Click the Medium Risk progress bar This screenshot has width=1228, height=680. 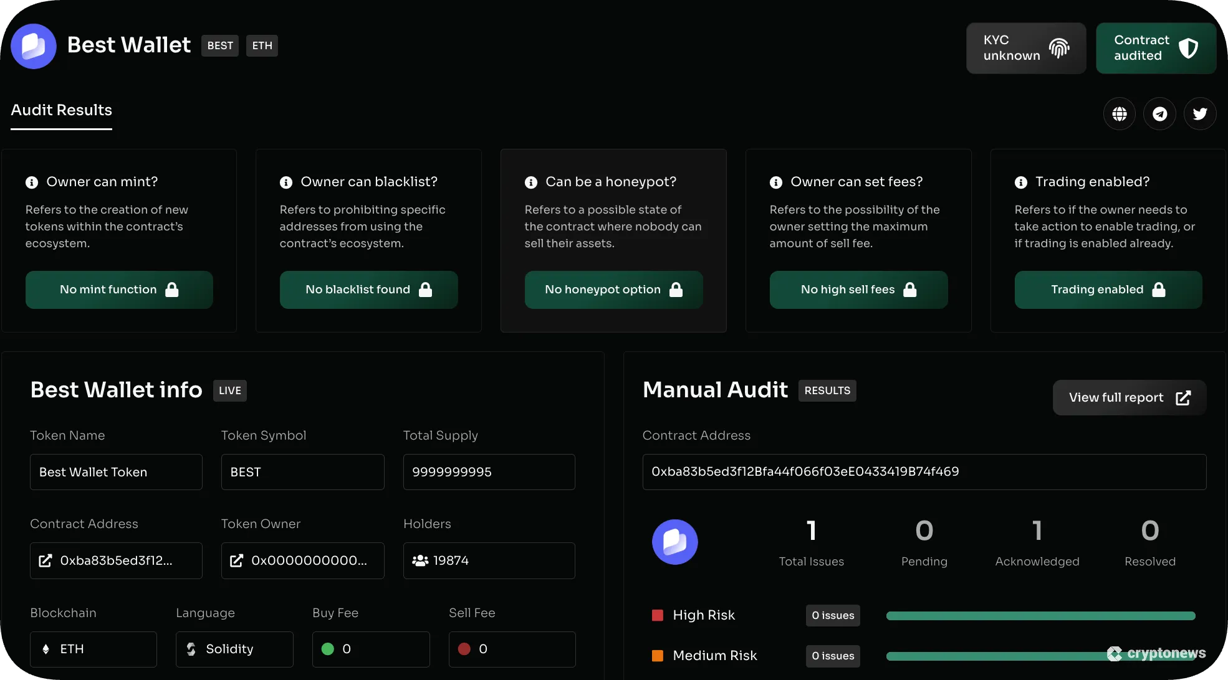1041,656
